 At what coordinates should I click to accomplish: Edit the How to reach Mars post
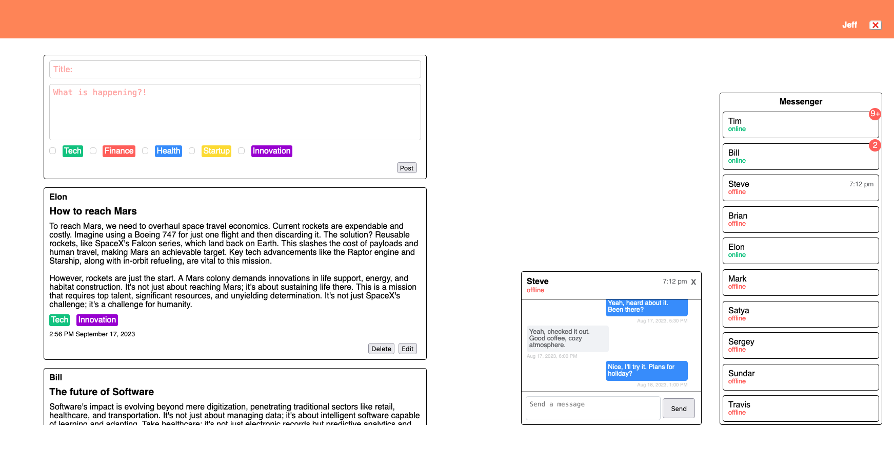pos(407,349)
